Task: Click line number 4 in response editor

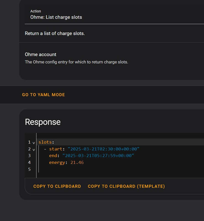Action: coord(29,162)
